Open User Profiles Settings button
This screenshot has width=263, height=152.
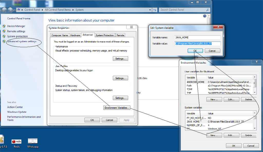point(120,78)
